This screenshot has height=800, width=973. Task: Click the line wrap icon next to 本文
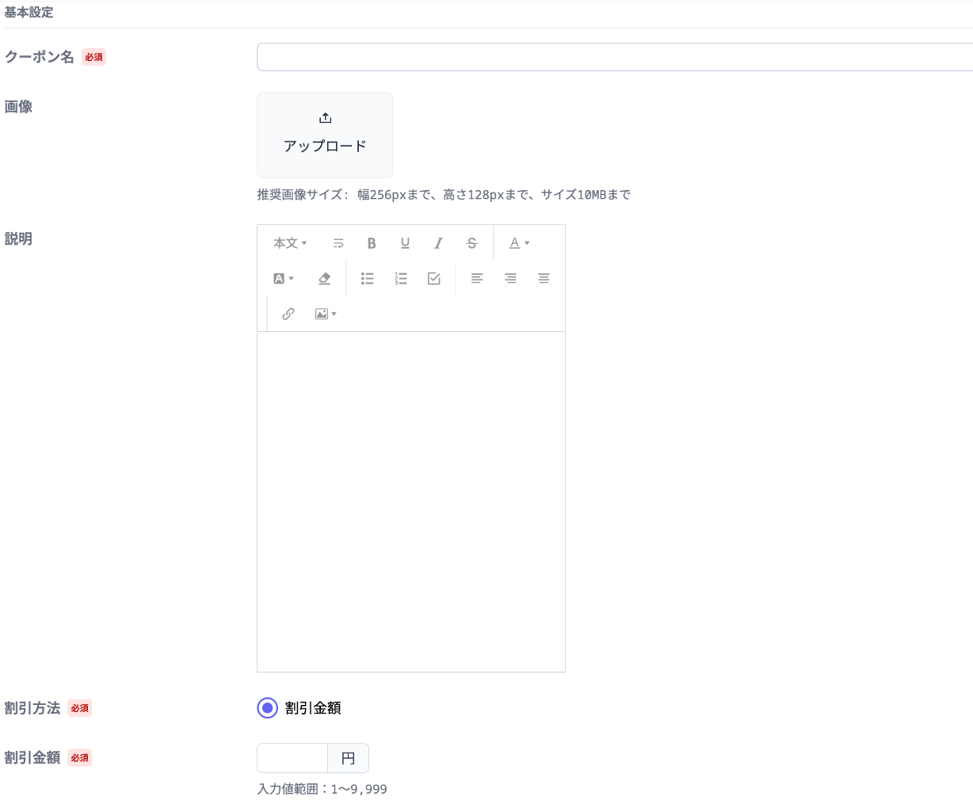(338, 243)
